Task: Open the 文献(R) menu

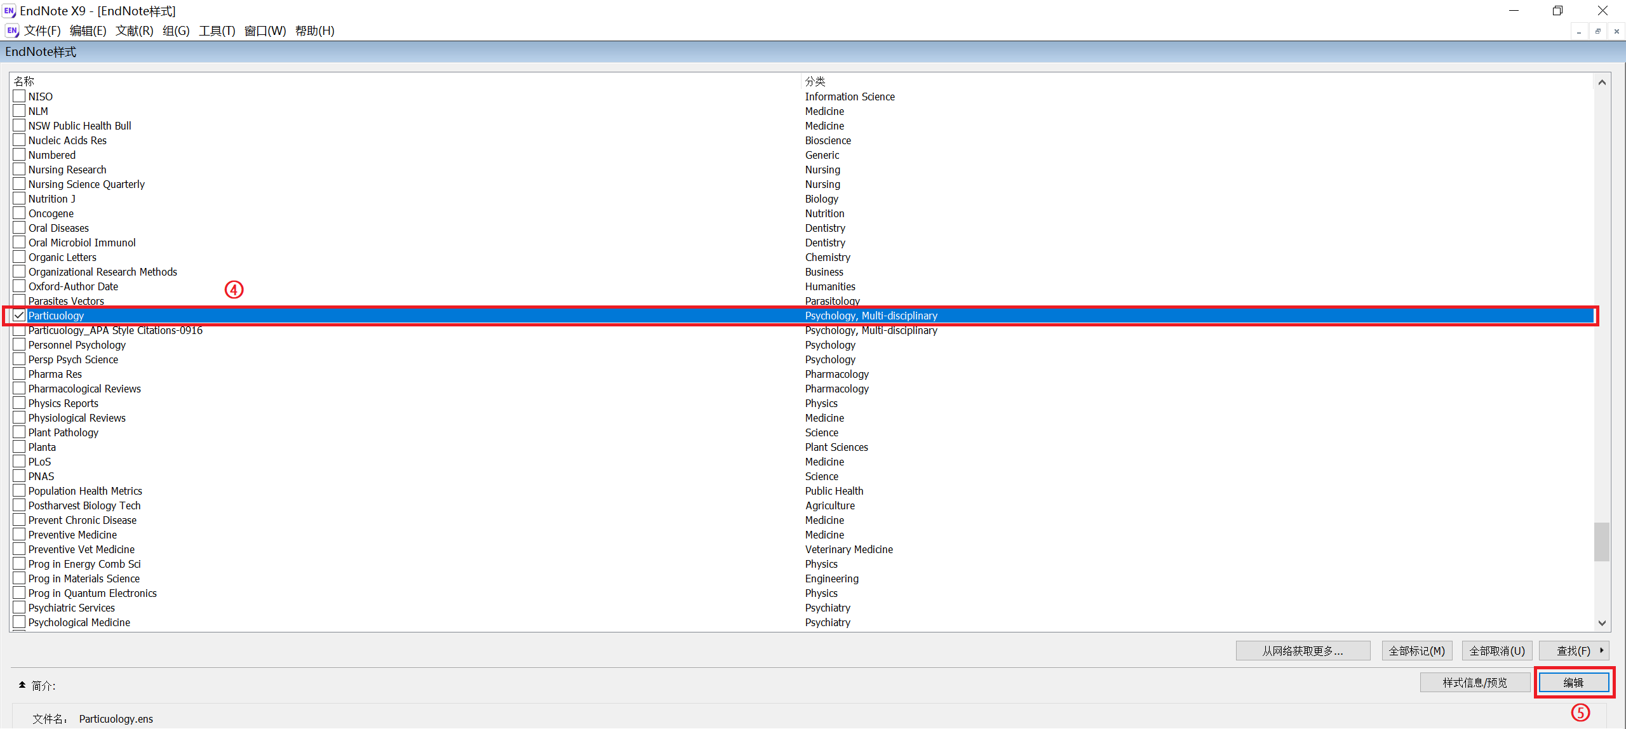Action: pyautogui.click(x=135, y=30)
